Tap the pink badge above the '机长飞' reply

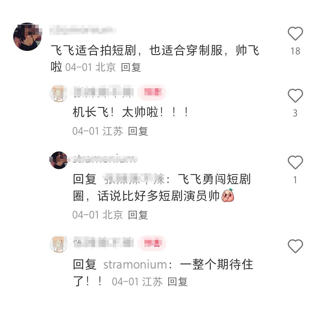[153, 92]
